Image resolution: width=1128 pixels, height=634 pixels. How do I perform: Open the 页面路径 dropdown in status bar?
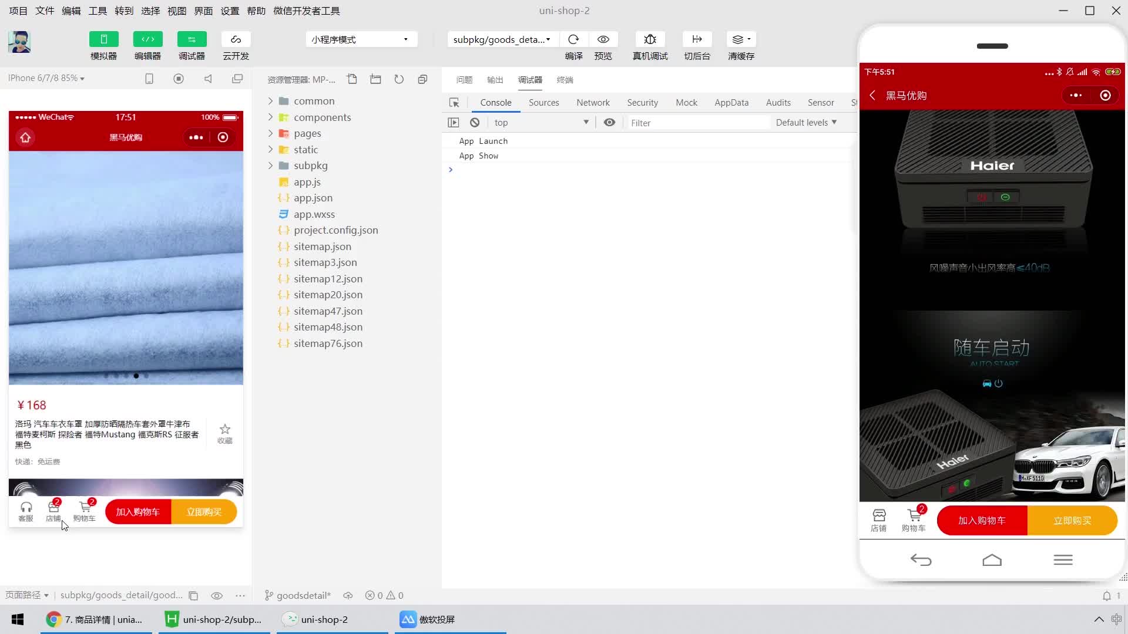tap(27, 595)
